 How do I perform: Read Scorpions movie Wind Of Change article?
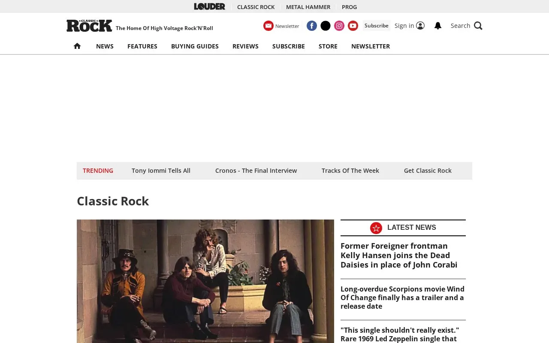tap(402, 298)
